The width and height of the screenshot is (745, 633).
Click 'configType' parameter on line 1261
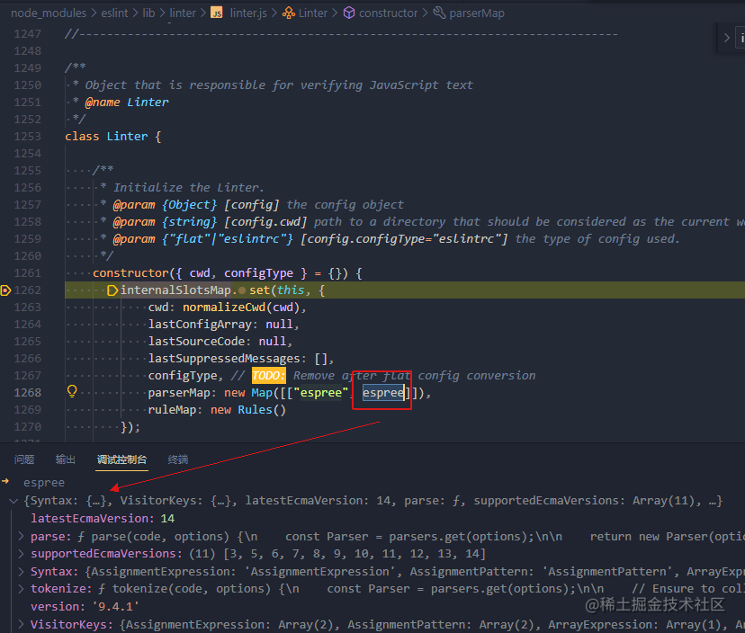(x=258, y=273)
